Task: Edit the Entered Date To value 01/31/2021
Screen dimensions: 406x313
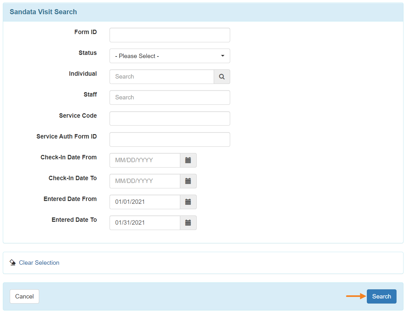Action: [145, 223]
